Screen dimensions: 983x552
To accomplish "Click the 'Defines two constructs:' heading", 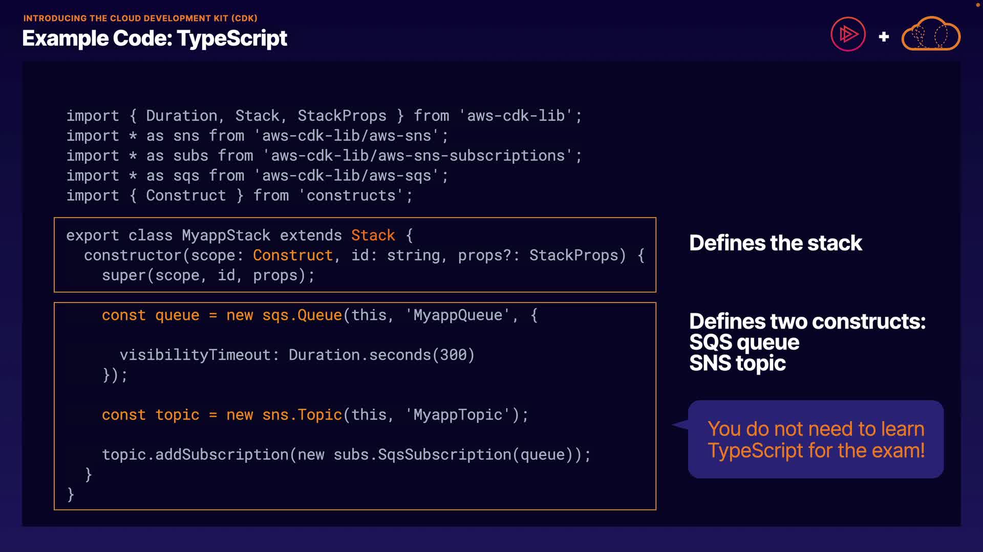I will coord(807,321).
